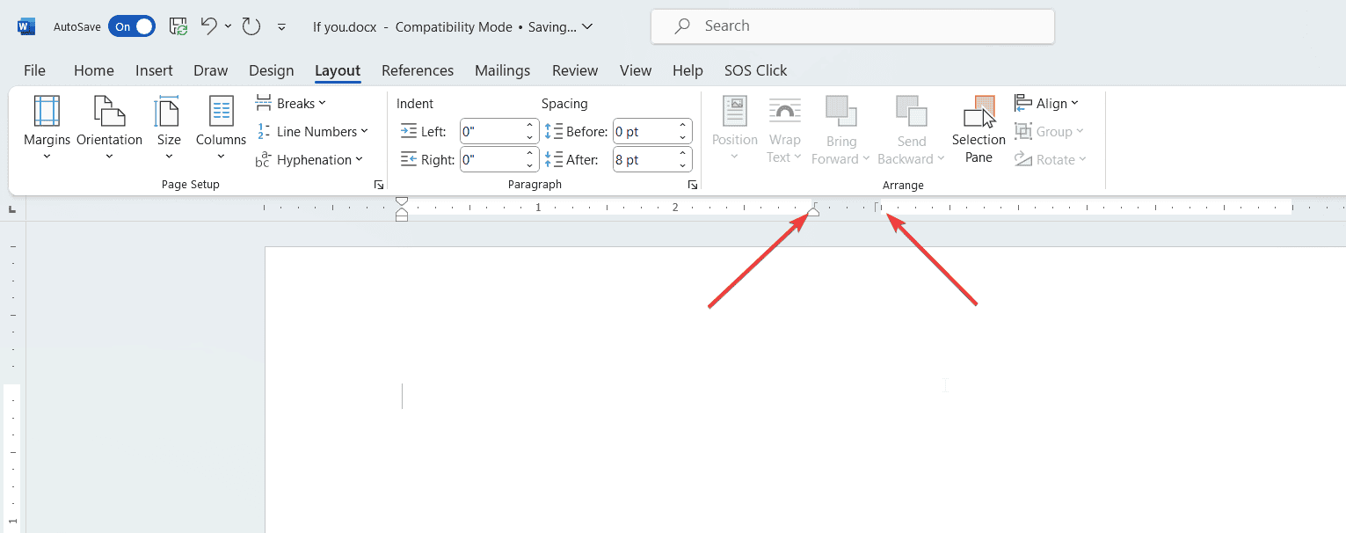
Task: Click the left indent ruler marker
Action: 402,217
